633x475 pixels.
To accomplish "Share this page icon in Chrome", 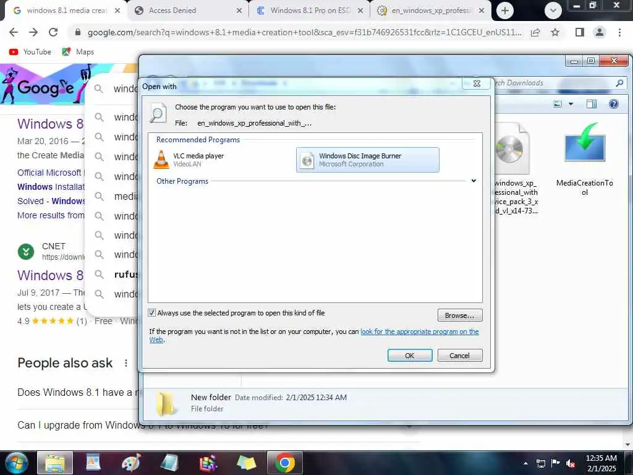I will (535, 32).
